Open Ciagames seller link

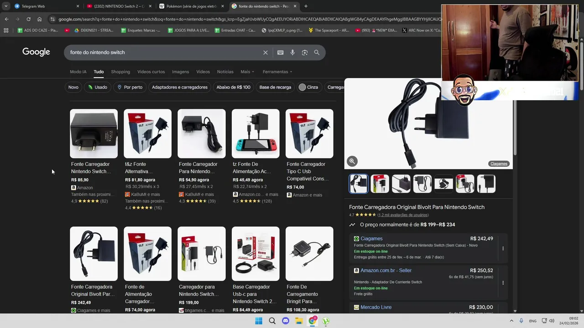point(371,239)
